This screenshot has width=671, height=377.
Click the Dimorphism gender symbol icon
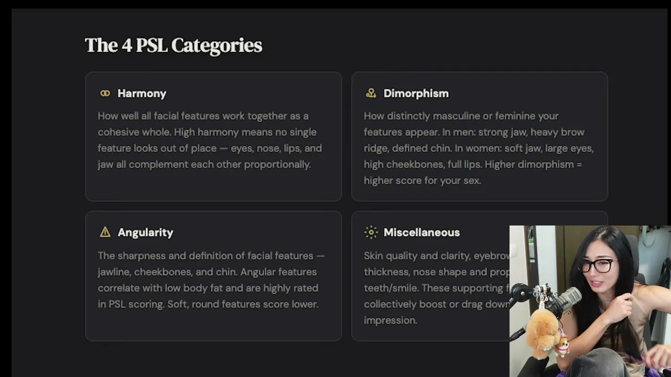pyautogui.click(x=371, y=93)
